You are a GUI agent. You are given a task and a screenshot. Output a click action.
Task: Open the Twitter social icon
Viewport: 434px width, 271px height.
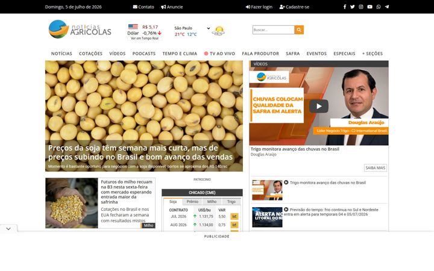(x=353, y=7)
